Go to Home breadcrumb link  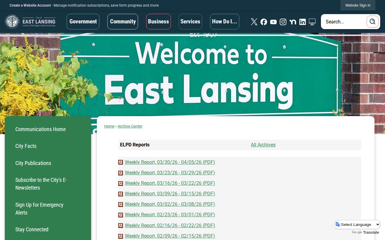[x=109, y=126]
